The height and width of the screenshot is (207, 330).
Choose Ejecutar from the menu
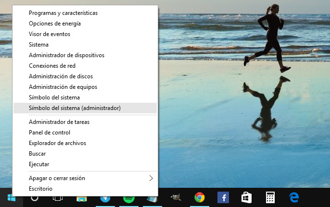[85, 164]
